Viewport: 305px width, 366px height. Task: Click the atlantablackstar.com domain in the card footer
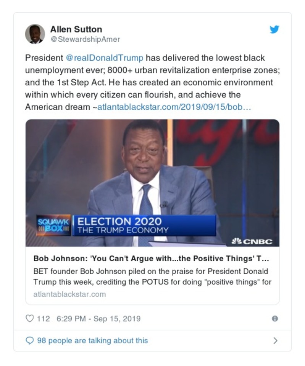(x=69, y=294)
